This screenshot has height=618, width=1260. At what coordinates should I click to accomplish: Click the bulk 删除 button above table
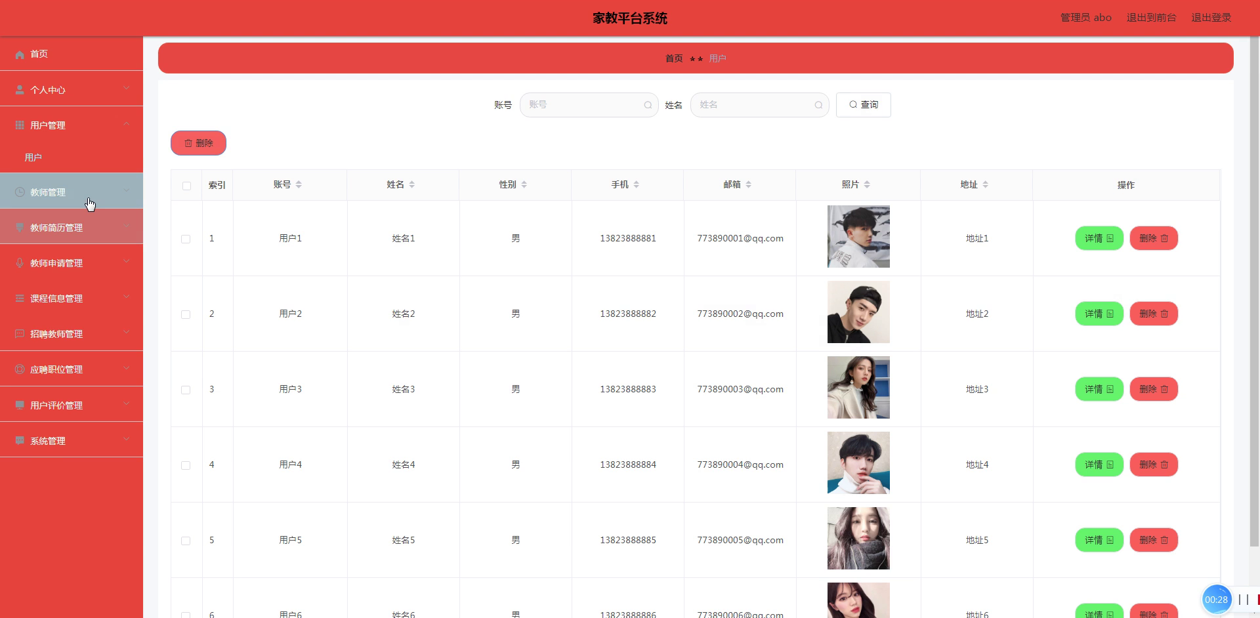coord(198,143)
